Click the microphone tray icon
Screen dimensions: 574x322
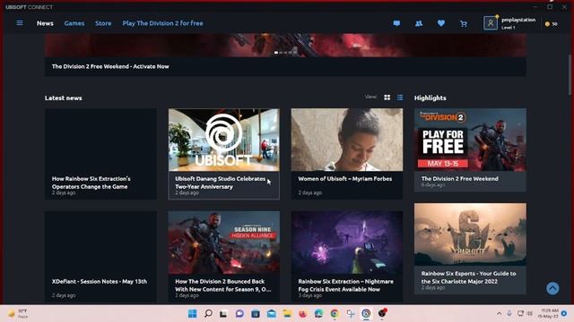509,313
